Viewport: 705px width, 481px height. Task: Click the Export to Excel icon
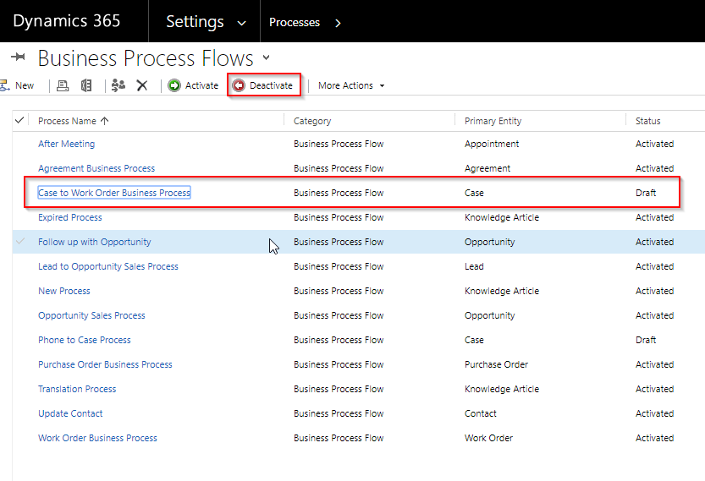[x=86, y=85]
